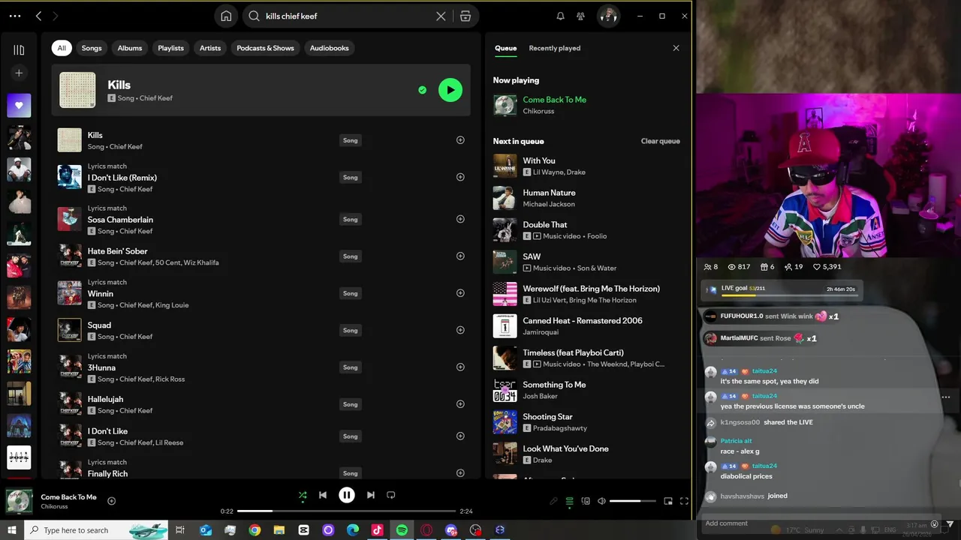Open the notifications bell
The height and width of the screenshot is (540, 961).
560,16
